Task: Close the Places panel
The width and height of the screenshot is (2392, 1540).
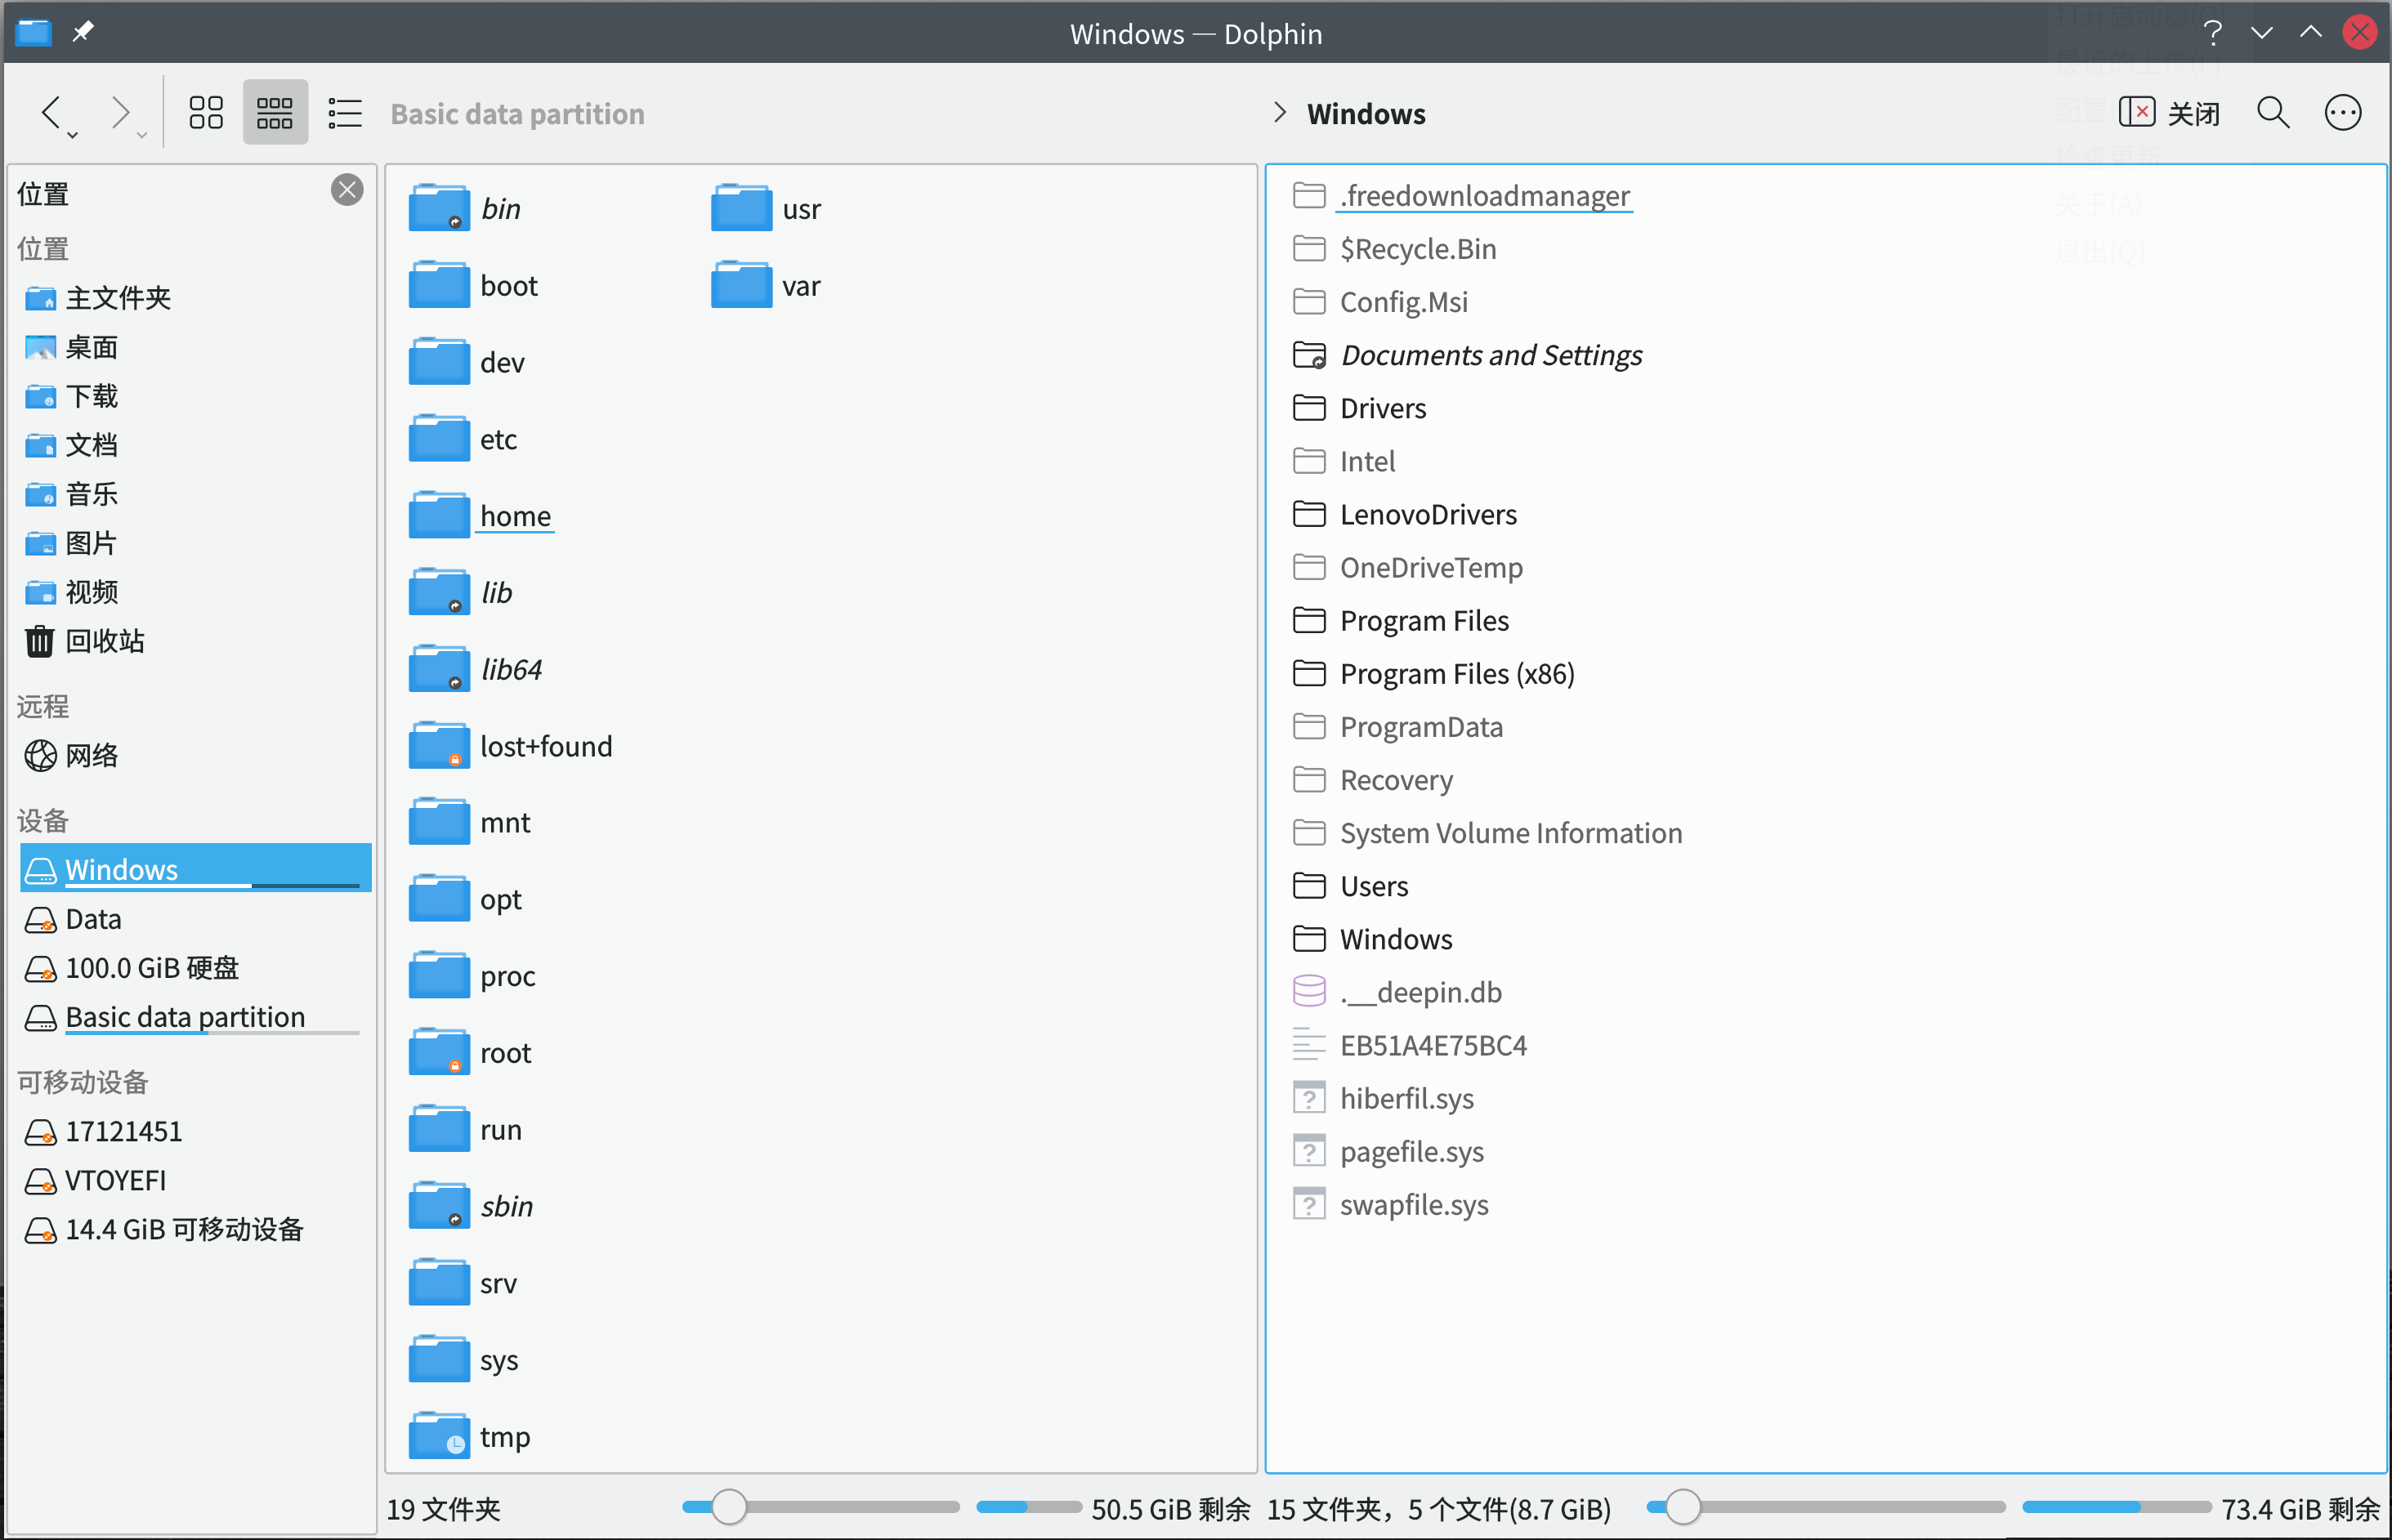Action: pyautogui.click(x=347, y=190)
